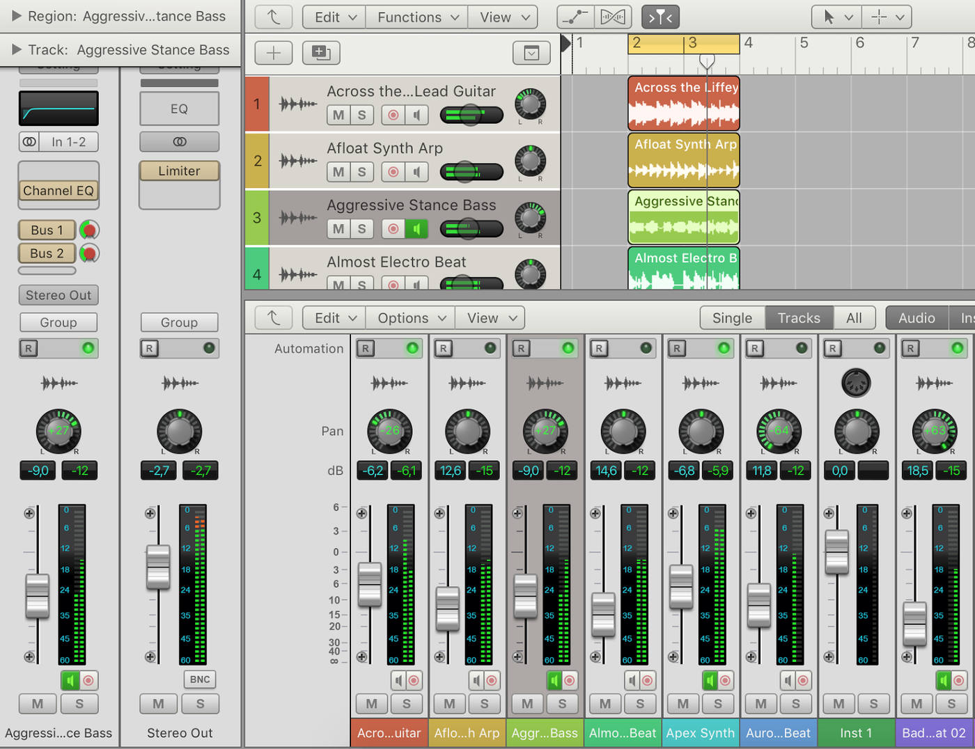Click waveform icon on inspector Stereo Out strip
The image size is (975, 749).
point(180,383)
